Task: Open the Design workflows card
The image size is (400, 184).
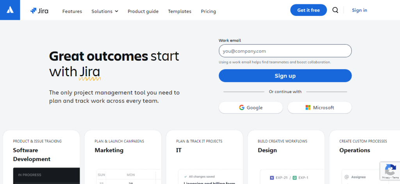Action: point(286,150)
